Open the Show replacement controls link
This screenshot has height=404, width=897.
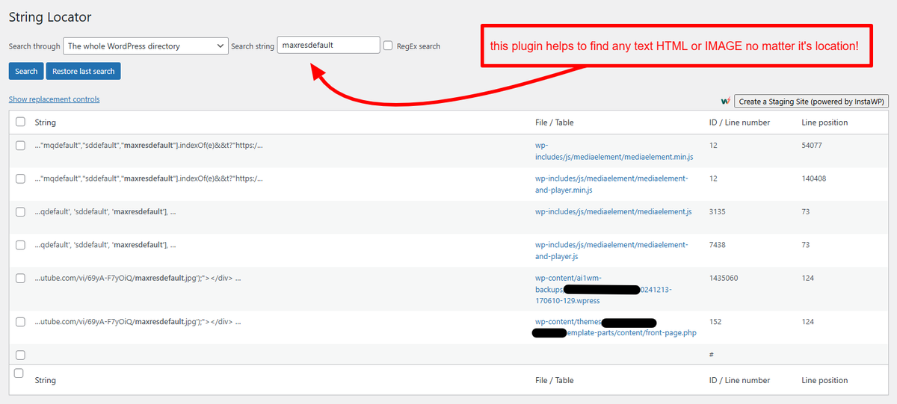(54, 99)
